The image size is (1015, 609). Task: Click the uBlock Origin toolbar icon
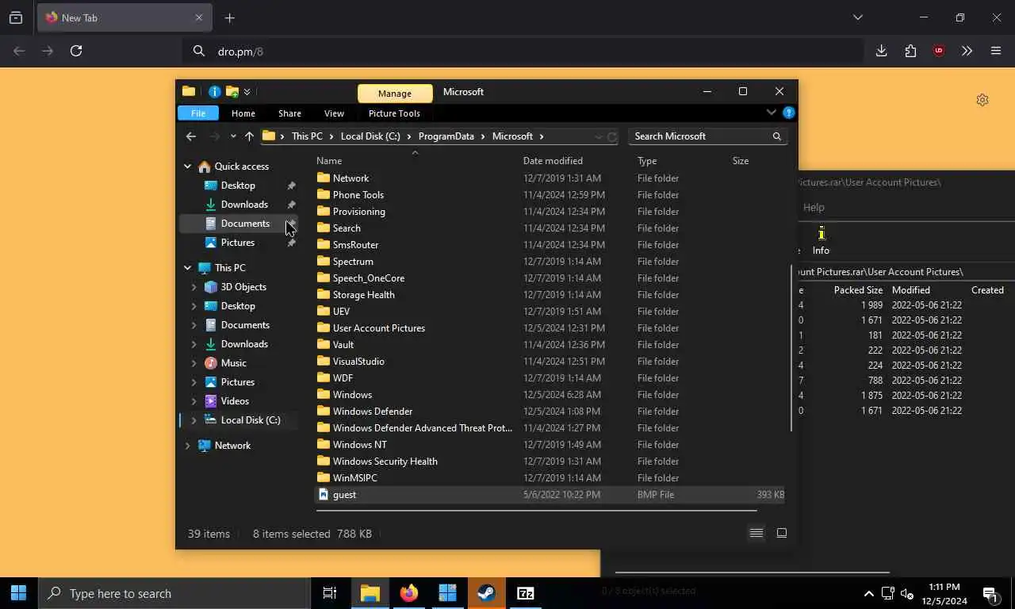[939, 51]
